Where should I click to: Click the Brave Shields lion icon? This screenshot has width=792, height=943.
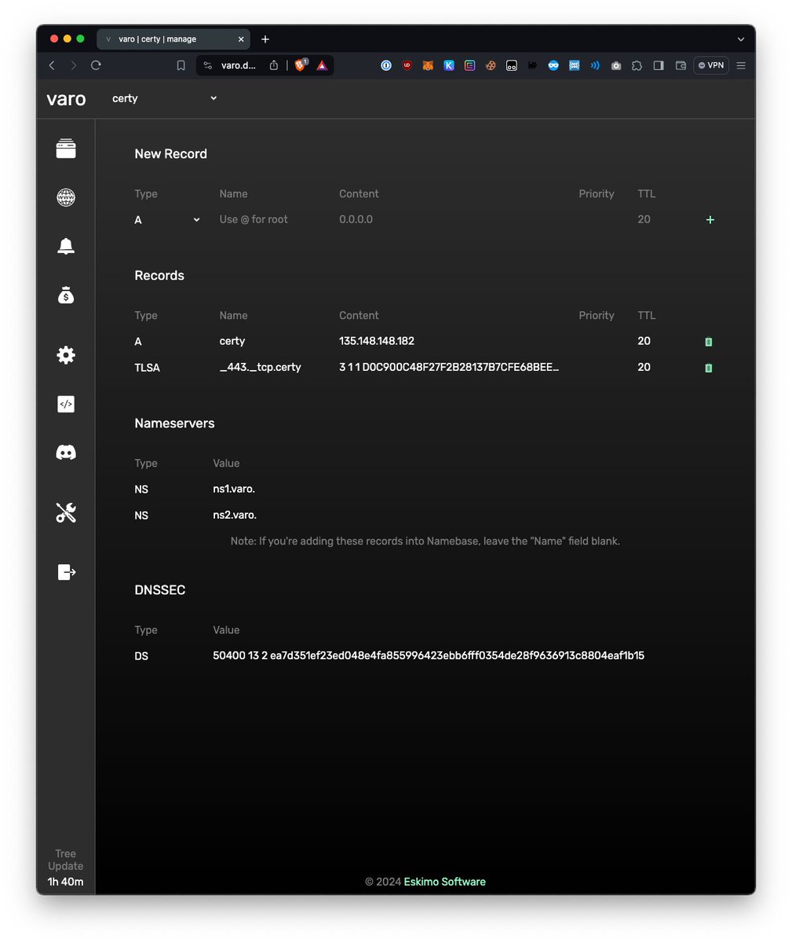301,65
